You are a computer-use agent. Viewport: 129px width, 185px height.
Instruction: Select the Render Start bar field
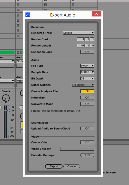click(81, 39)
